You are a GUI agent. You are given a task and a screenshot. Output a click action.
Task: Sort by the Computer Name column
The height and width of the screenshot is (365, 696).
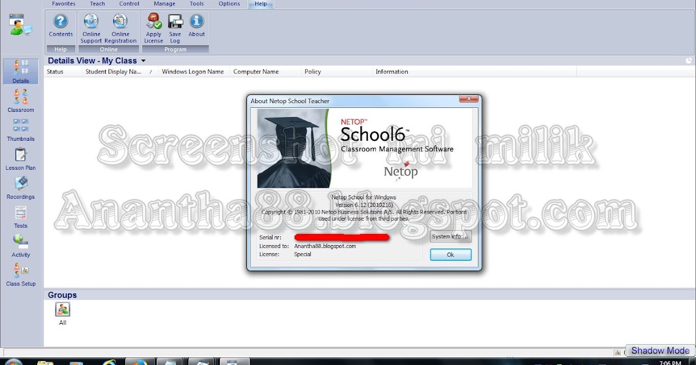click(265, 72)
